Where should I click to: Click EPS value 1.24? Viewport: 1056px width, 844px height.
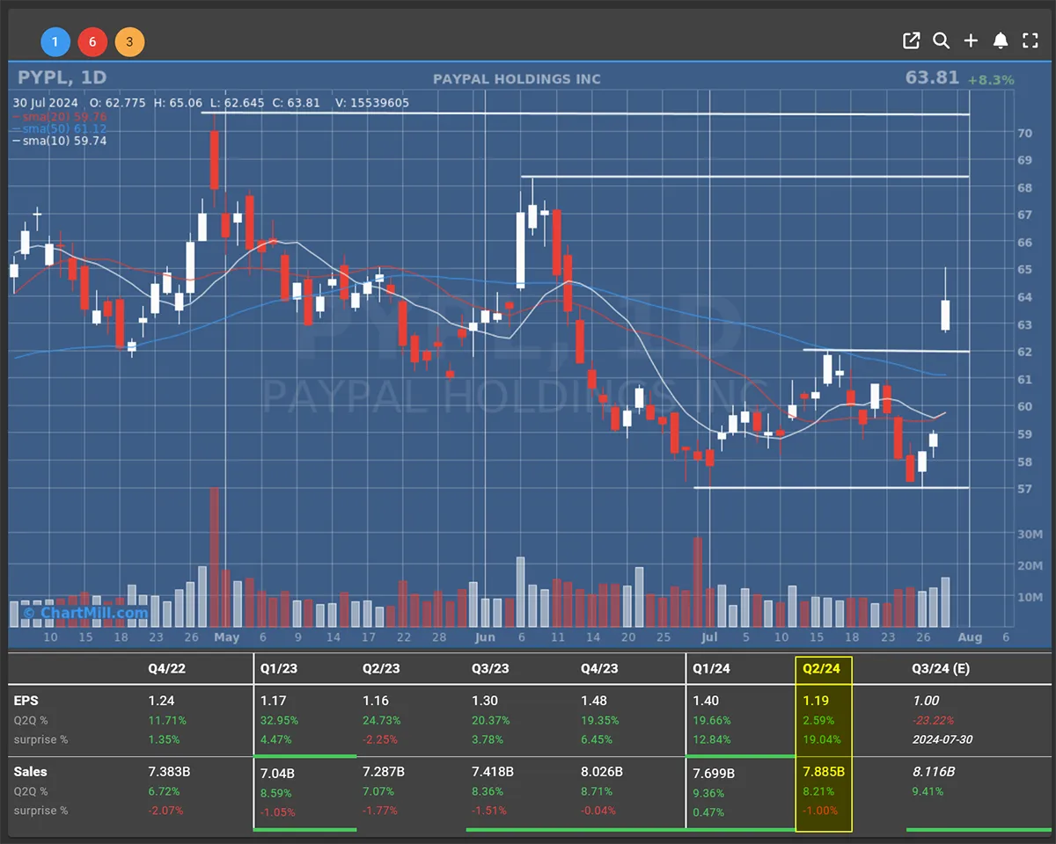(161, 701)
